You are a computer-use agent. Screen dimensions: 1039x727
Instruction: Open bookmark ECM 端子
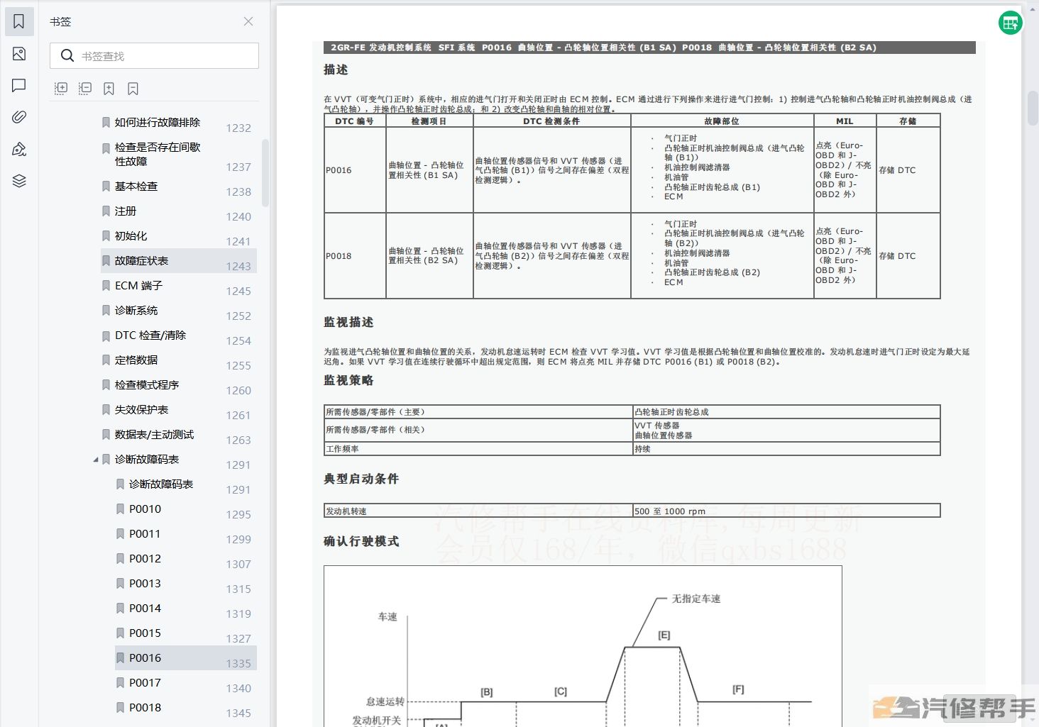tap(139, 285)
